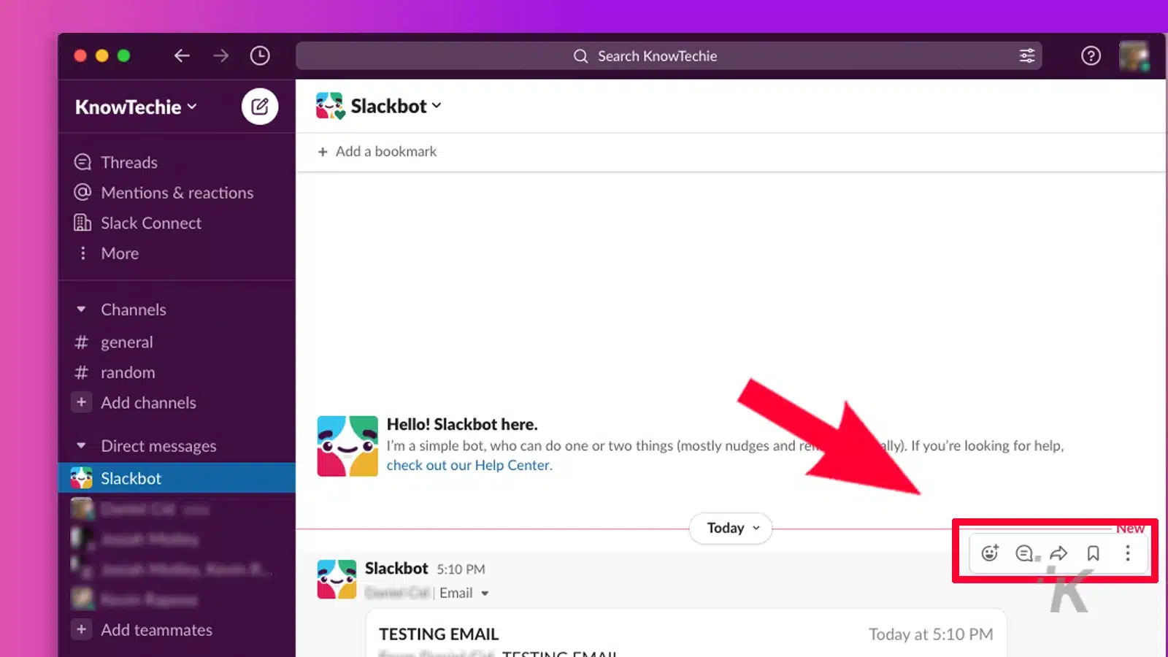Open history clock icon

260,55
